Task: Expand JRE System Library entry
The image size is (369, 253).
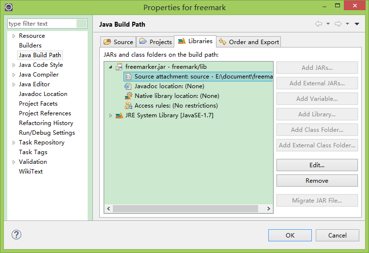Action: click(110, 115)
